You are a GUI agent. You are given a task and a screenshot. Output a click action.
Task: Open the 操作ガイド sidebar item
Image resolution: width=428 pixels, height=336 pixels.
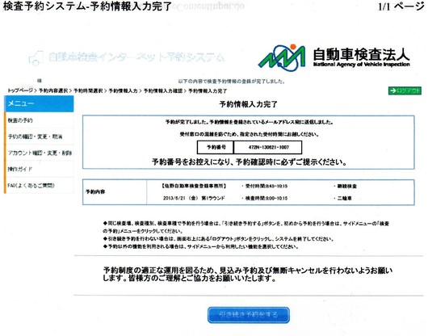(39, 170)
